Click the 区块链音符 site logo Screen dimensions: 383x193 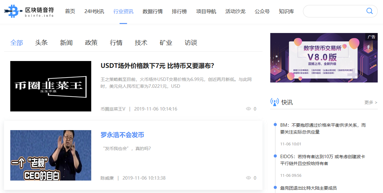click(29, 11)
